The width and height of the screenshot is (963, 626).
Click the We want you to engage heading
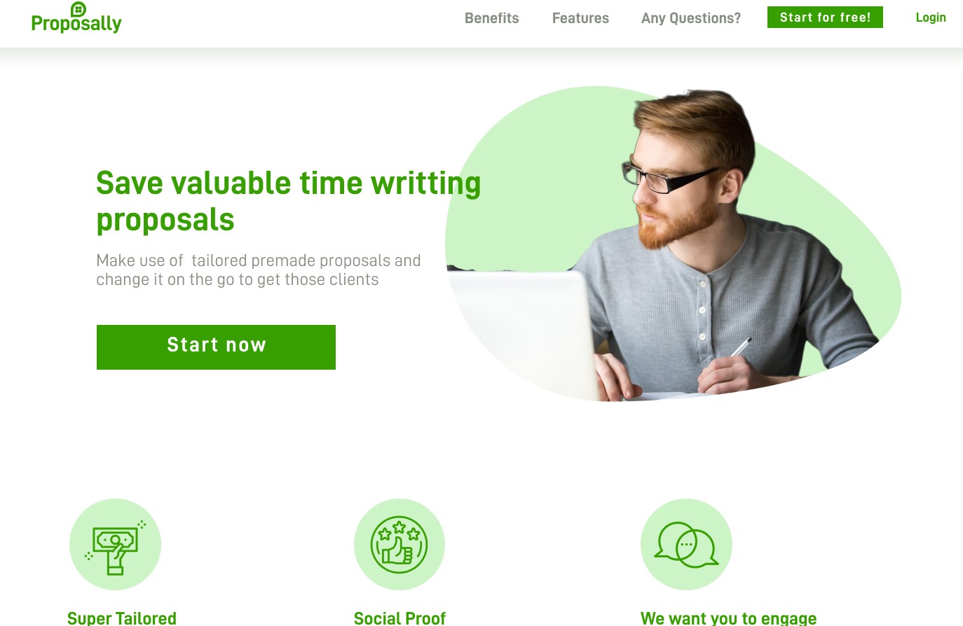coord(729,618)
